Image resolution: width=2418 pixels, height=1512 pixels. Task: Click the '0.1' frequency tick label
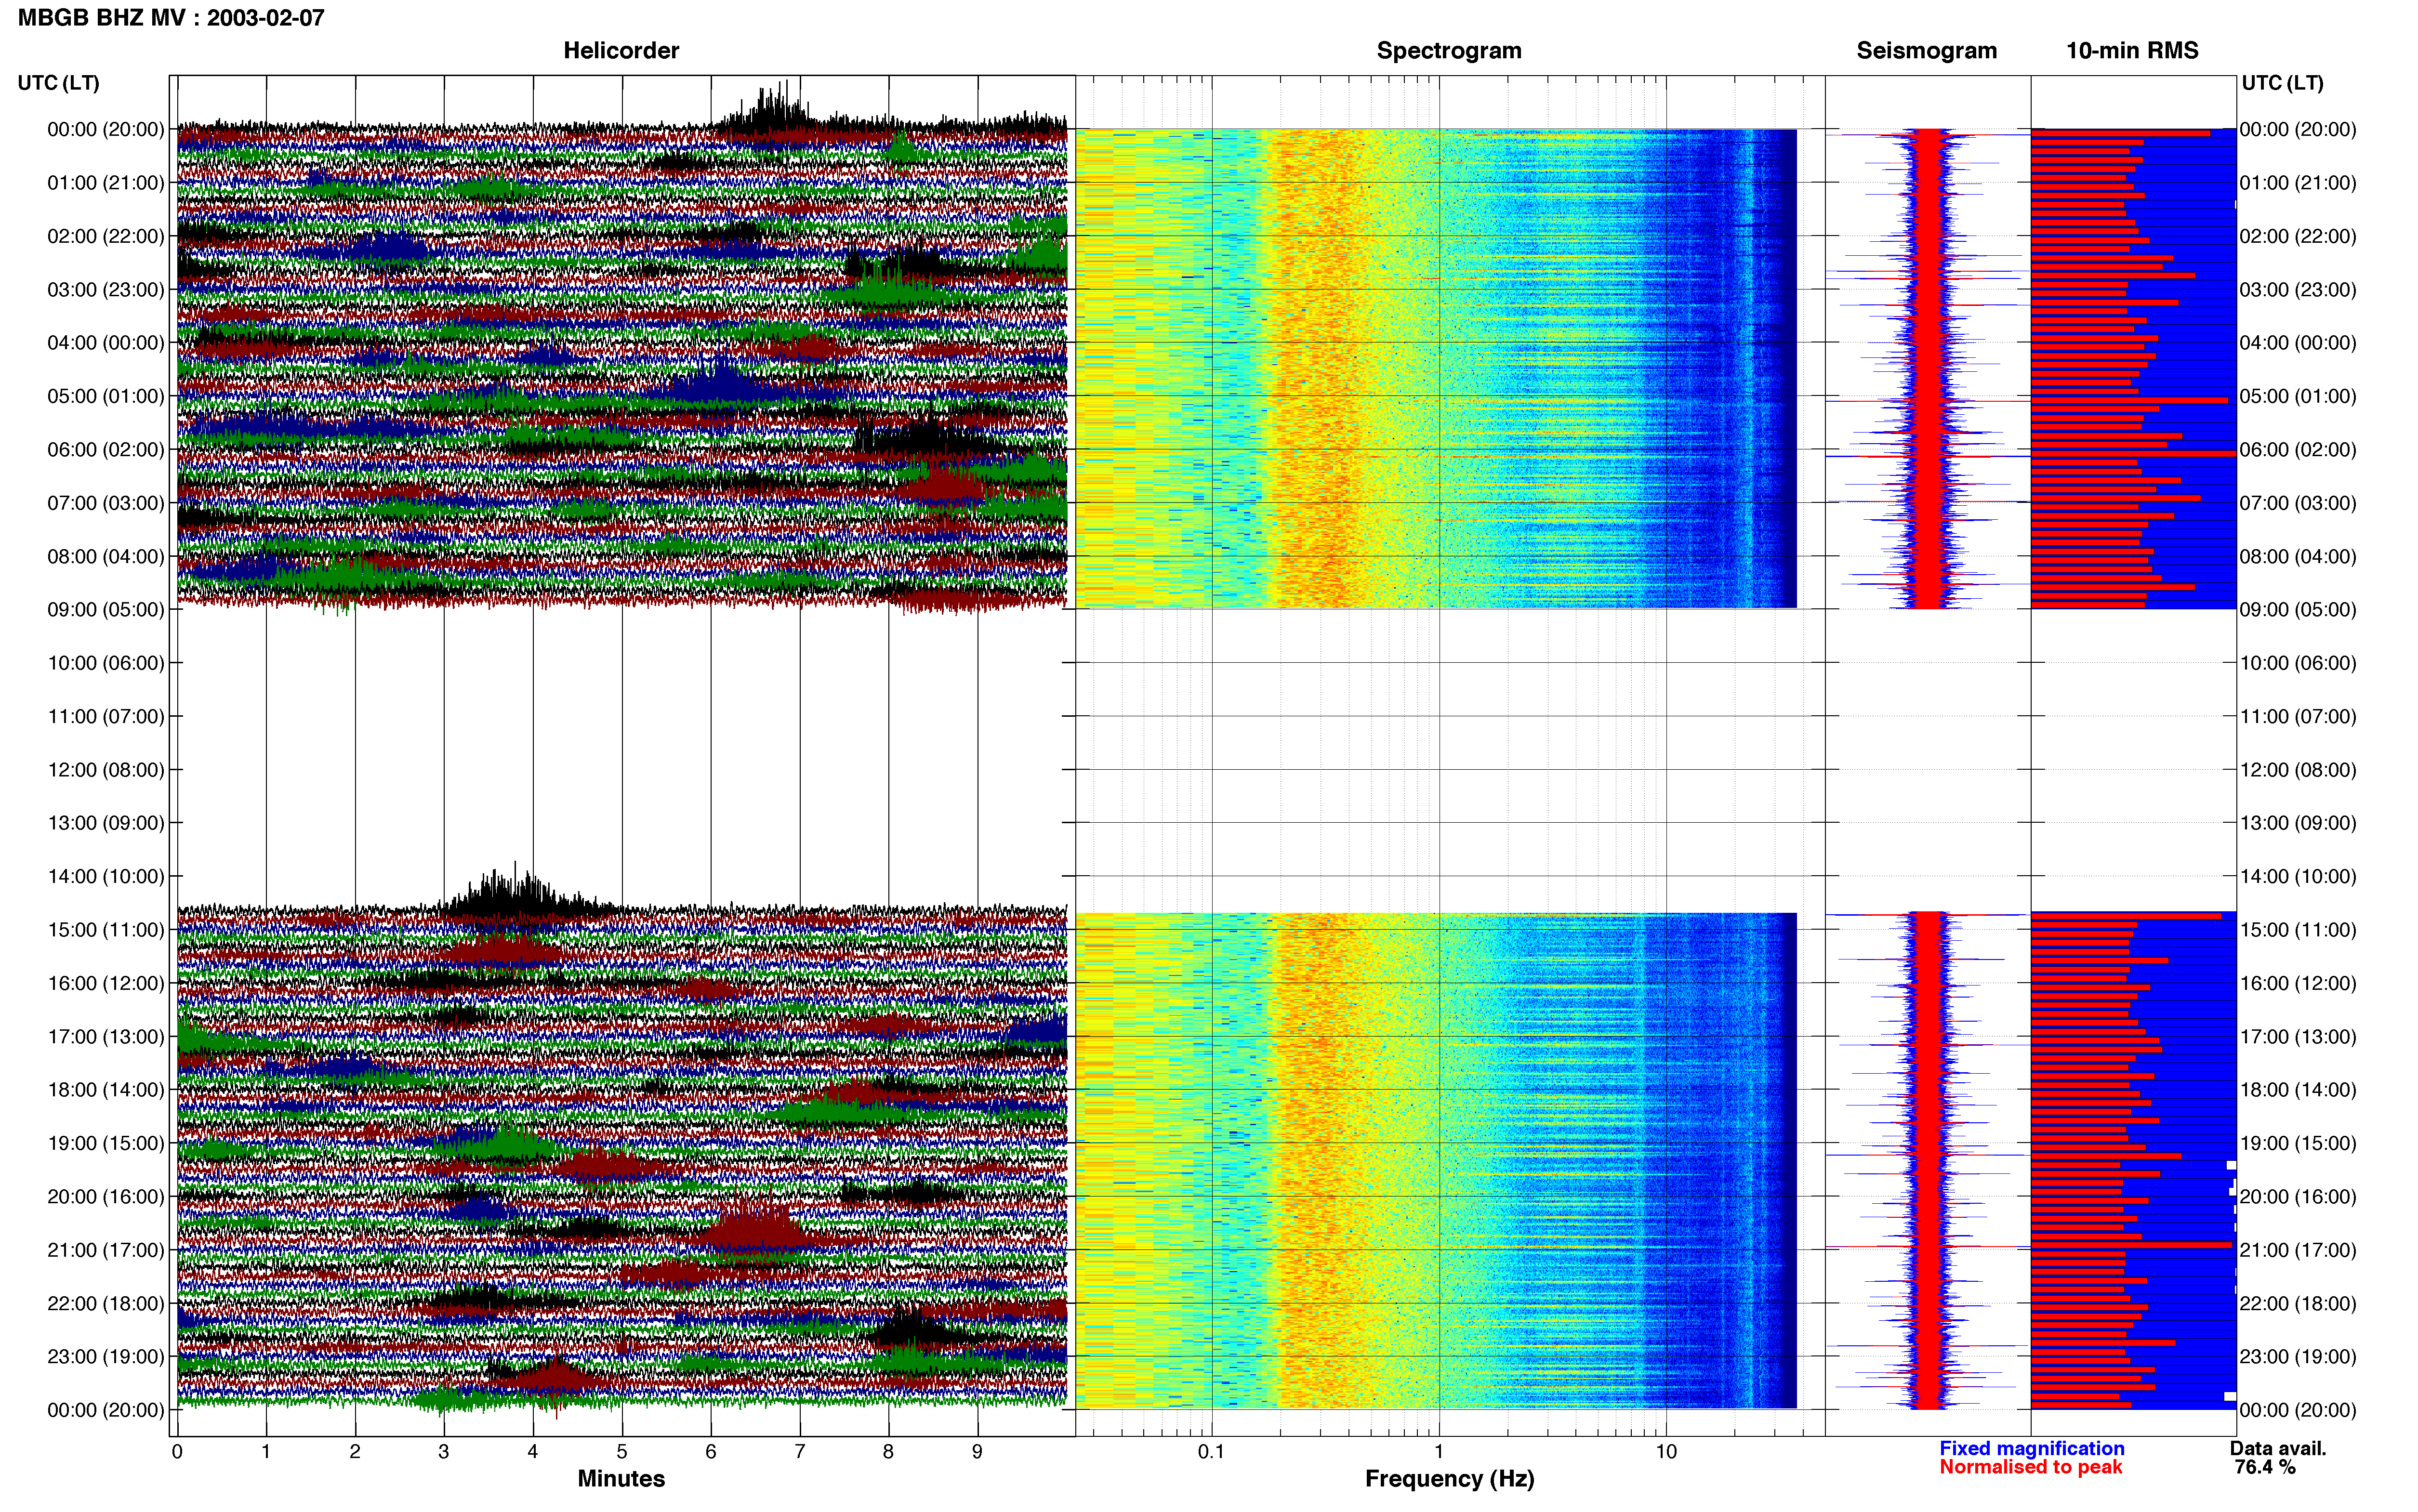1211,1451
